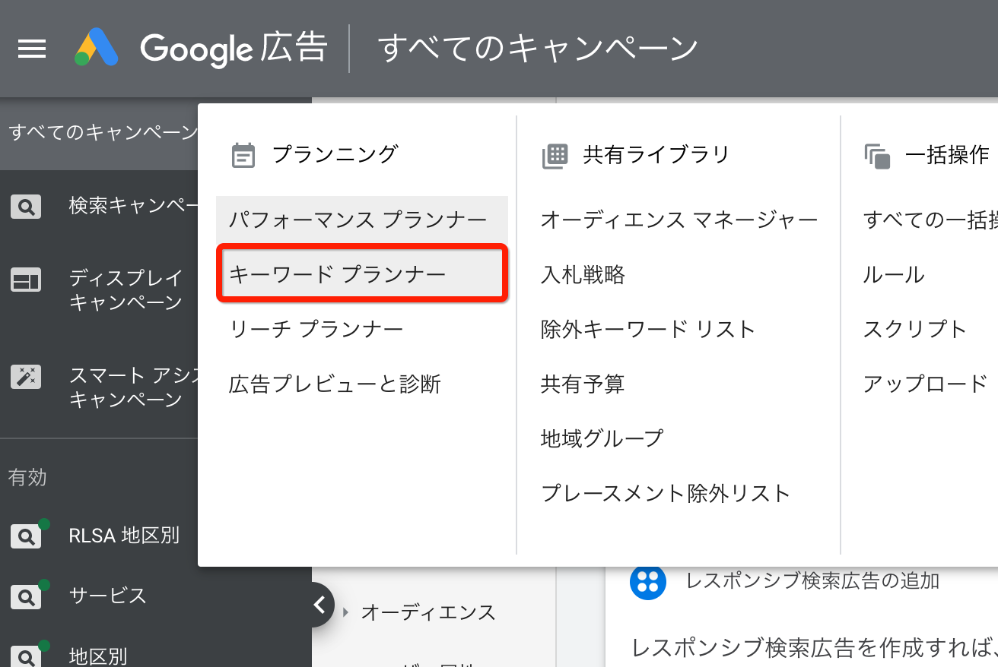Click the 共有ライブラリ grid icon
Screen dimensions: 998x667
point(555,156)
